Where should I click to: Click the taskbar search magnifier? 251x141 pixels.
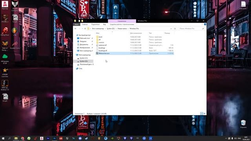tap(9, 138)
